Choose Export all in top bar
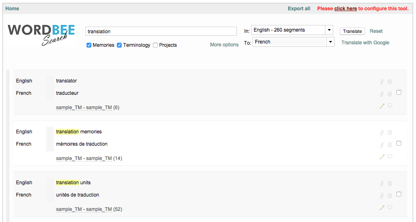Screen dimensions: 416x222 tap(299, 9)
